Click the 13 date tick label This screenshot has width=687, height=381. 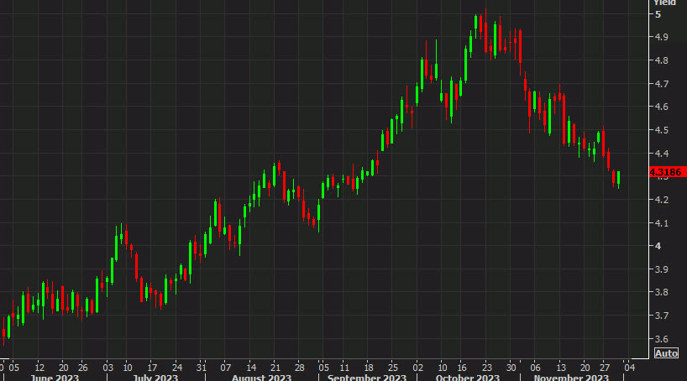tap(561, 368)
